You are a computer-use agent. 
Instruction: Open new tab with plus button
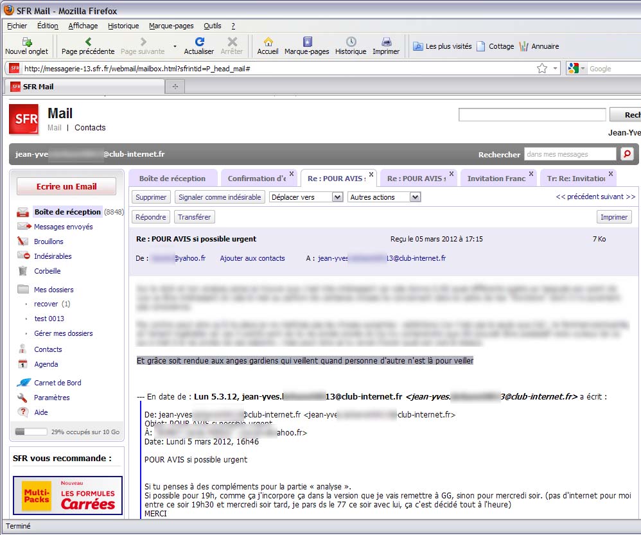tap(175, 87)
